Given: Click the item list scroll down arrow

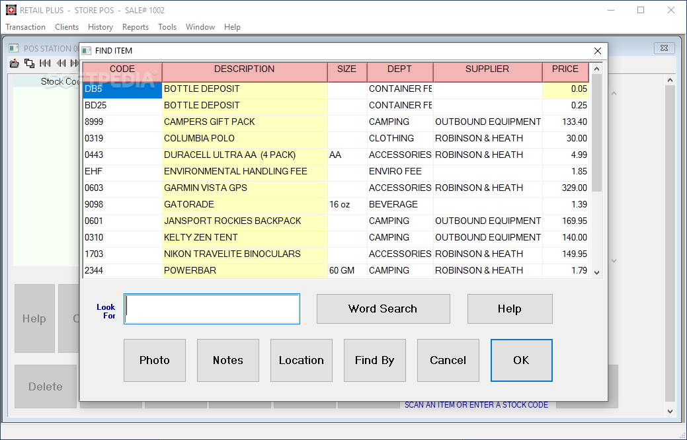Looking at the screenshot, I should [x=596, y=272].
